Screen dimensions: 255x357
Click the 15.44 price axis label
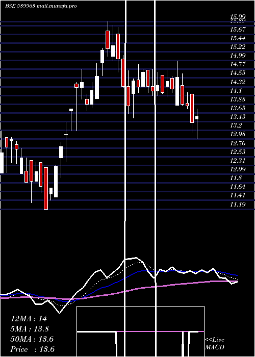(x=238, y=38)
